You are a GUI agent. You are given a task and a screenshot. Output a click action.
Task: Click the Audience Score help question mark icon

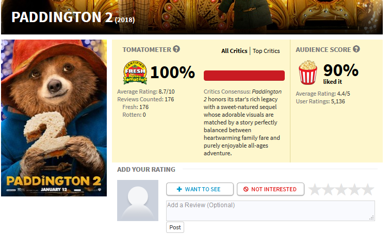(356, 49)
